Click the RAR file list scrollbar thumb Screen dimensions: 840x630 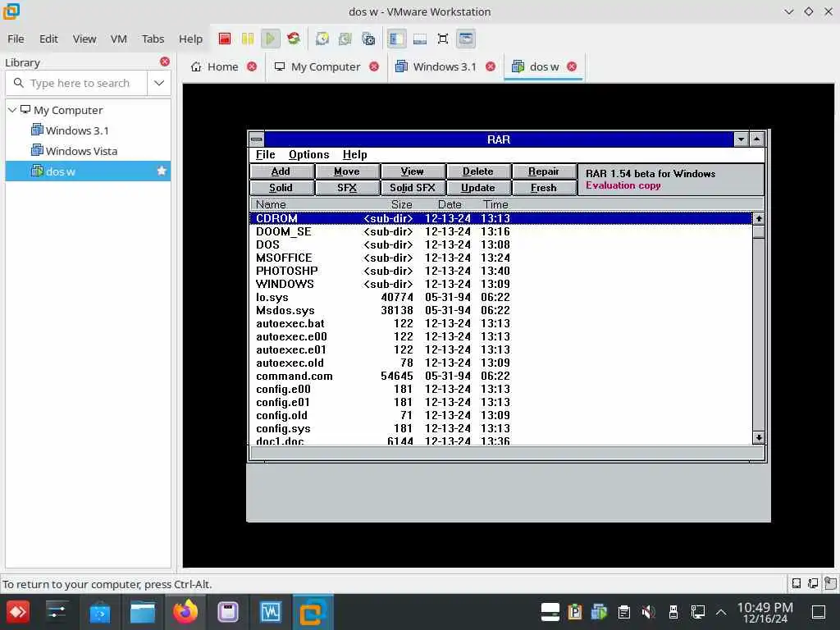tap(759, 231)
